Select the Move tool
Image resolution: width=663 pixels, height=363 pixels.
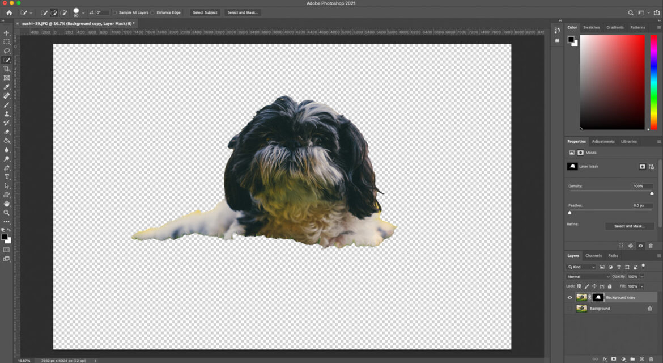(x=7, y=33)
